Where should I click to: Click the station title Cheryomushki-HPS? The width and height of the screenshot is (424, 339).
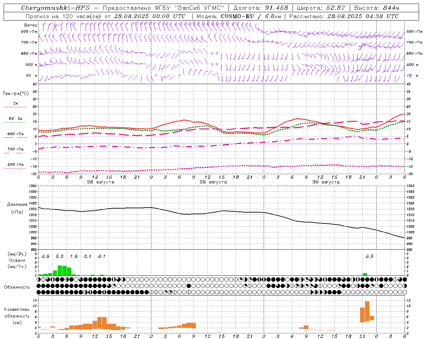(x=56, y=8)
